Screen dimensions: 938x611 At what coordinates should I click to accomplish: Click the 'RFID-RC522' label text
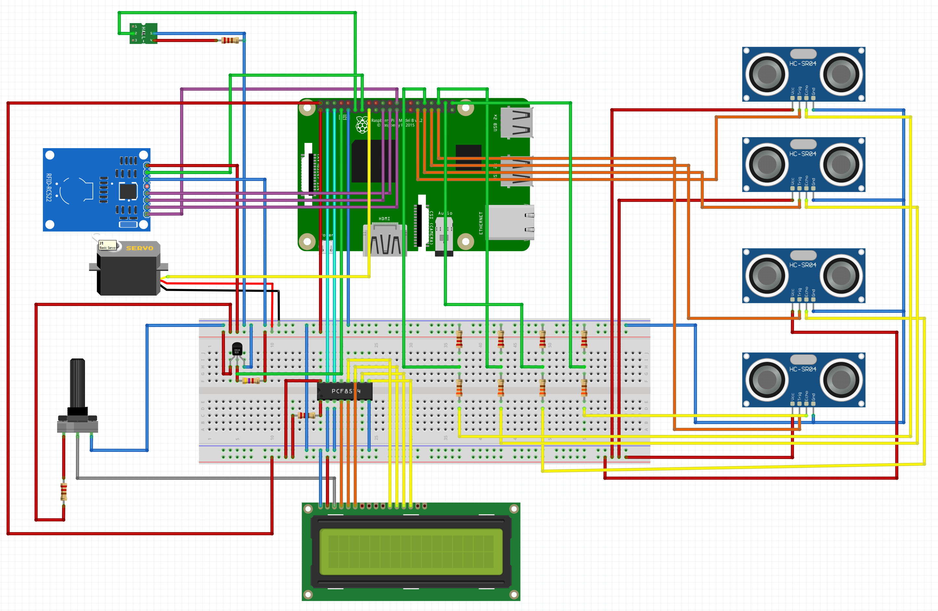(48, 187)
